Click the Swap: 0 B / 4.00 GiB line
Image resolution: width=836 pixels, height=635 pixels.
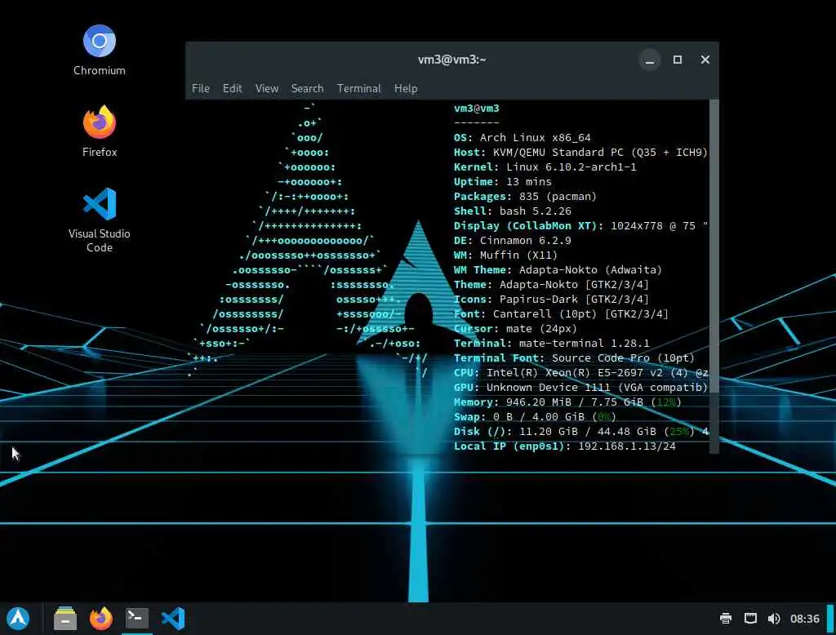pos(535,417)
